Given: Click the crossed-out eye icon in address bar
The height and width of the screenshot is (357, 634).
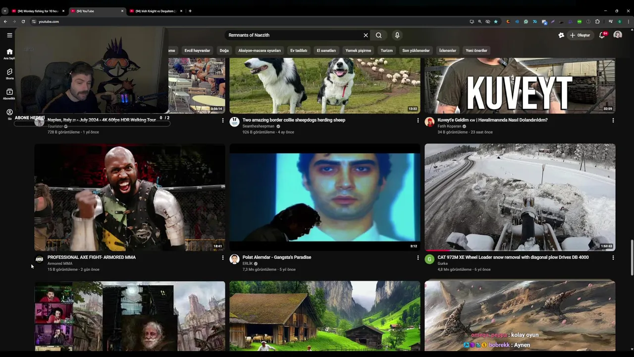Looking at the screenshot, I should [x=488, y=22].
